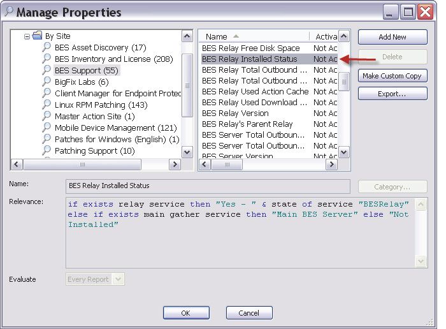Click site tree vertical scroll up arrow

tap(187, 36)
